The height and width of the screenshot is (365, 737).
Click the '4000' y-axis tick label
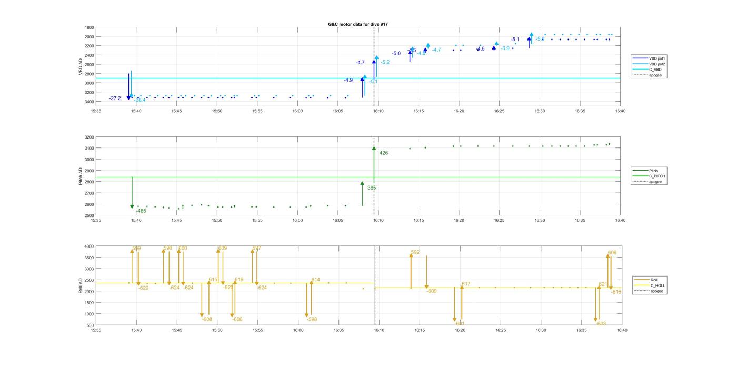click(x=89, y=246)
